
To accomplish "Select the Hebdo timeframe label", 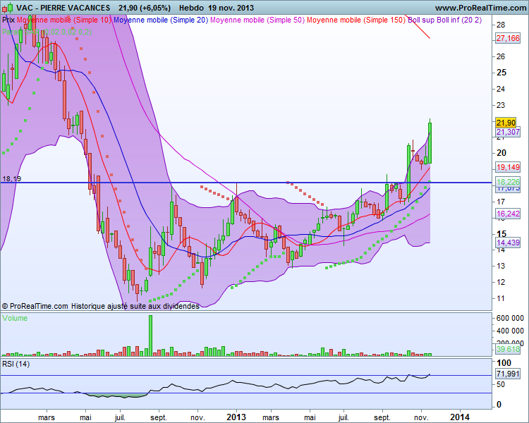I will click(x=191, y=8).
